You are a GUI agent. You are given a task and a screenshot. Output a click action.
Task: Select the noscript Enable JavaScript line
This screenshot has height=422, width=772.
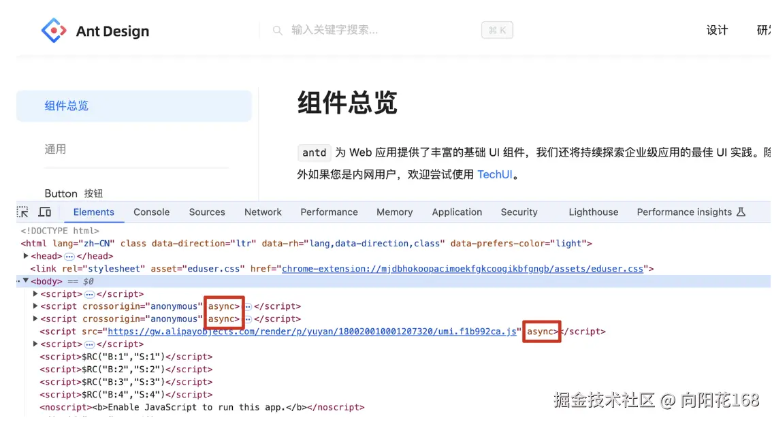point(202,408)
